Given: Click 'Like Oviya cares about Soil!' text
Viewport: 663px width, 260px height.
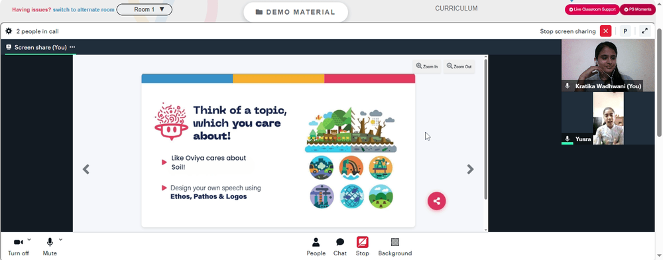Looking at the screenshot, I should coord(208,162).
